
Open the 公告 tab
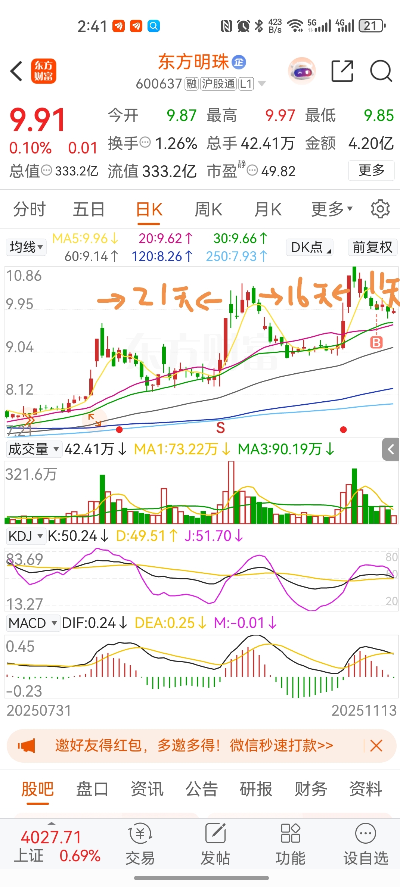201,789
